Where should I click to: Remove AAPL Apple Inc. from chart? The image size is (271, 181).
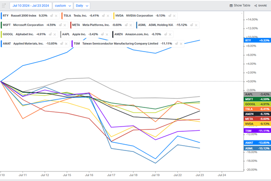coord(107,34)
